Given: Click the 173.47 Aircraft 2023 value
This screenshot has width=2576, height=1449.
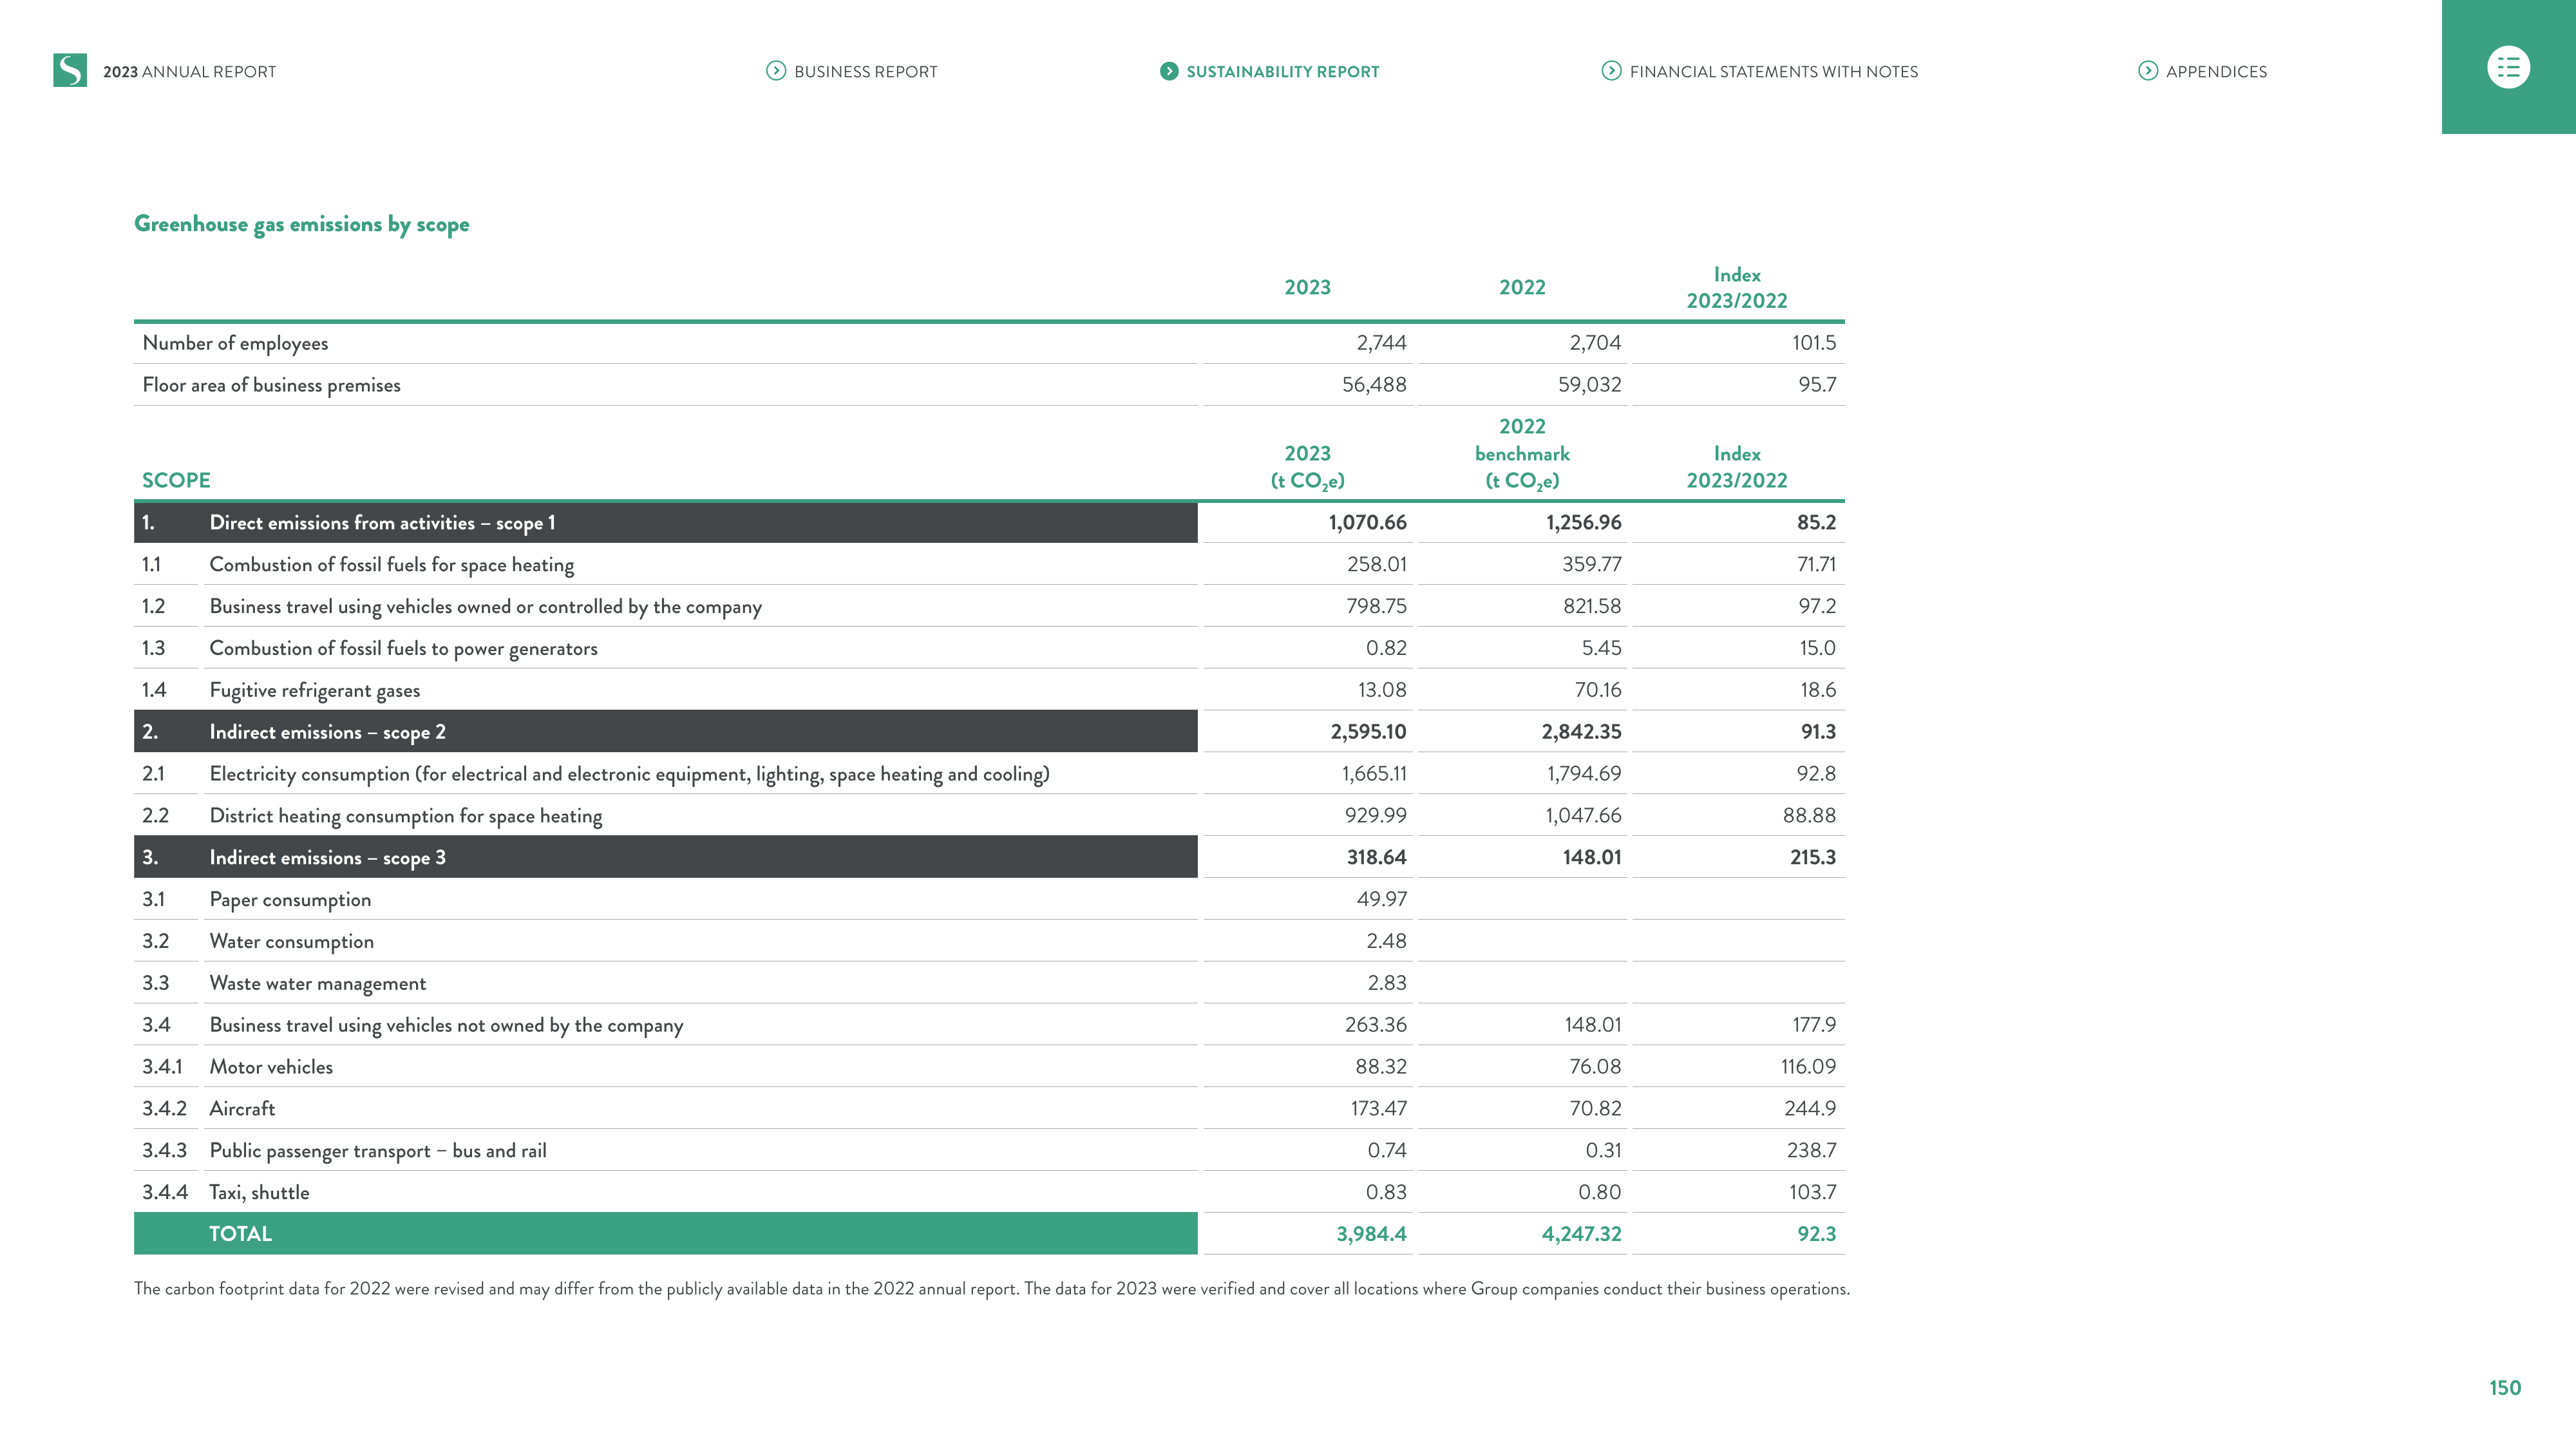Looking at the screenshot, I should pyautogui.click(x=1378, y=1109).
